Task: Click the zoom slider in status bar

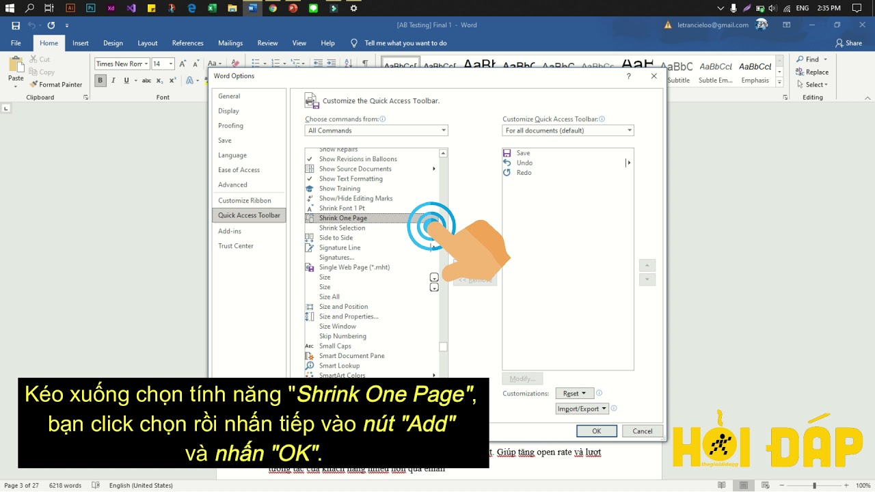Action: [814, 485]
